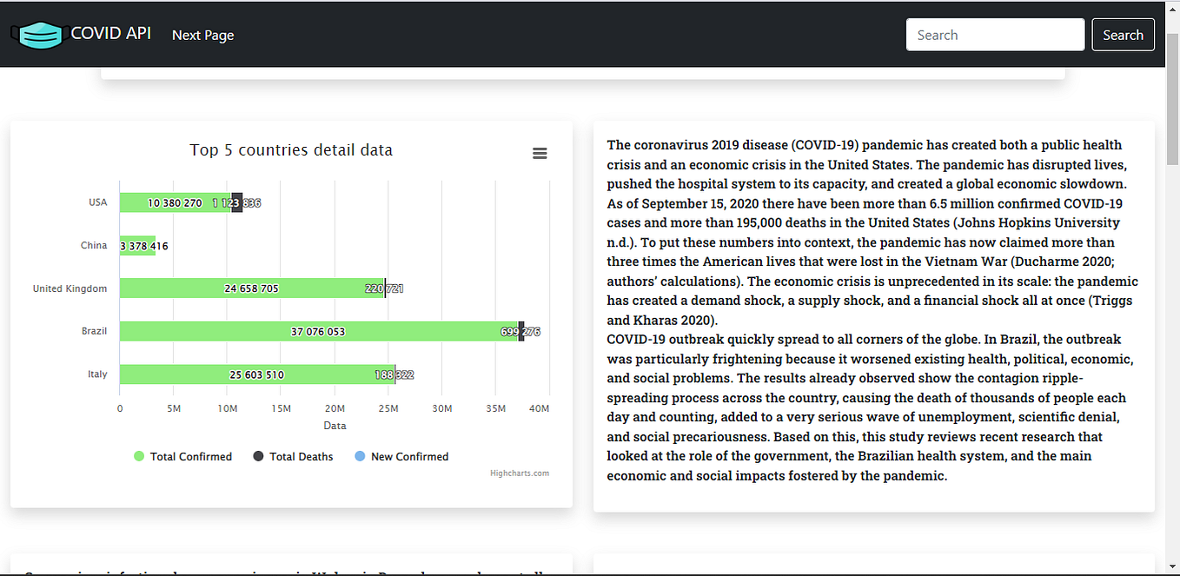This screenshot has width=1180, height=576.
Task: Toggle the Total Deaths legend series
Action: coord(293,457)
